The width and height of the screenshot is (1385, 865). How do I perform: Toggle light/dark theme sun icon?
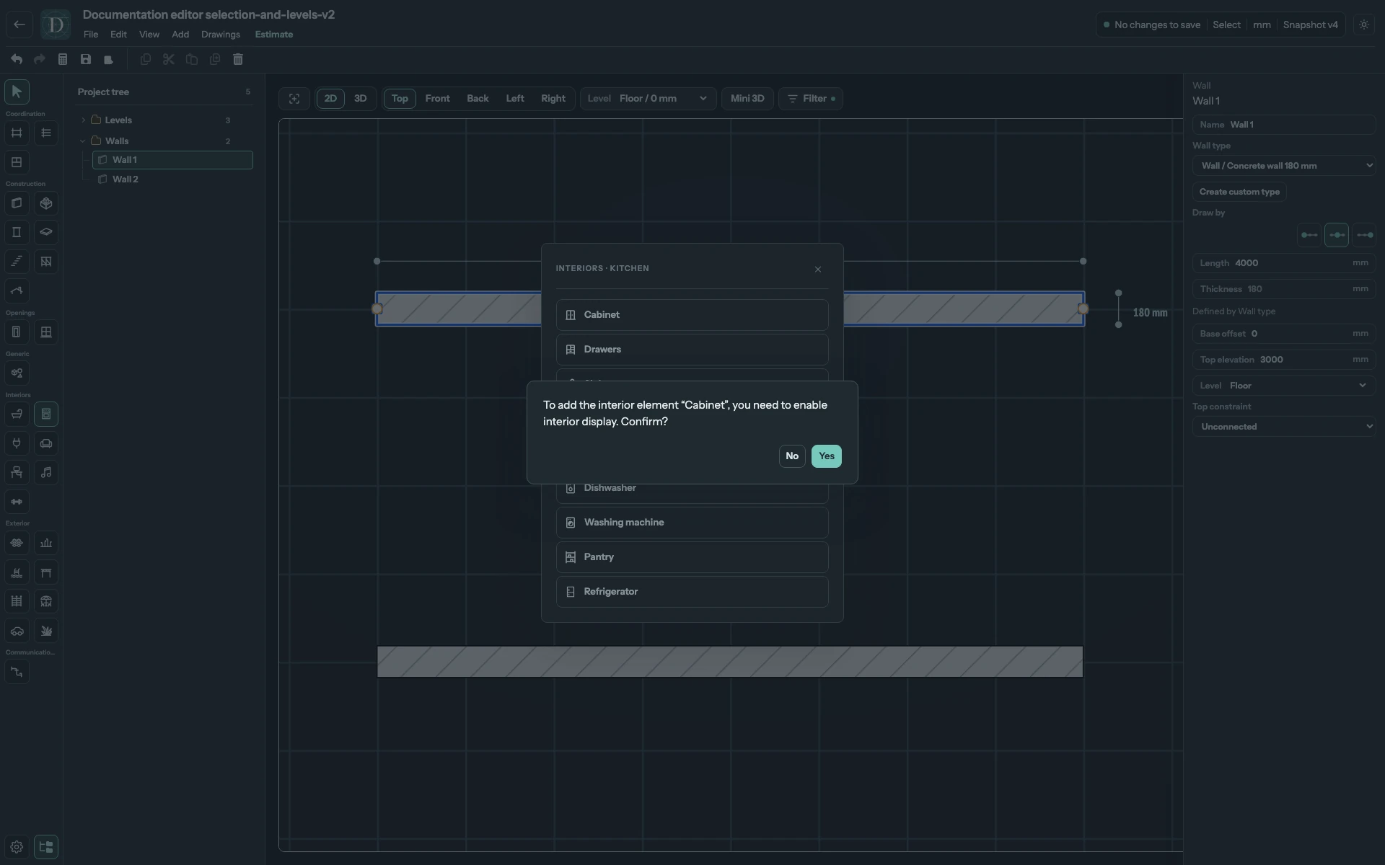pos(1364,25)
